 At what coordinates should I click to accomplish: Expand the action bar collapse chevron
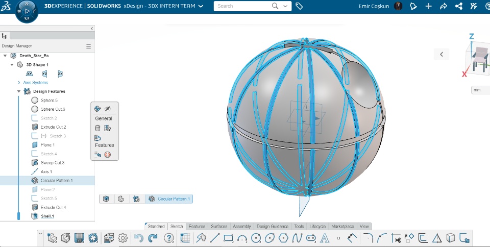(40, 233)
